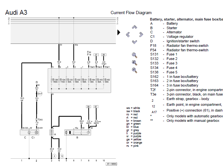Click the 'Earth strap, gearbox - body' entry
The height and width of the screenshot is (167, 223).
click(x=188, y=99)
